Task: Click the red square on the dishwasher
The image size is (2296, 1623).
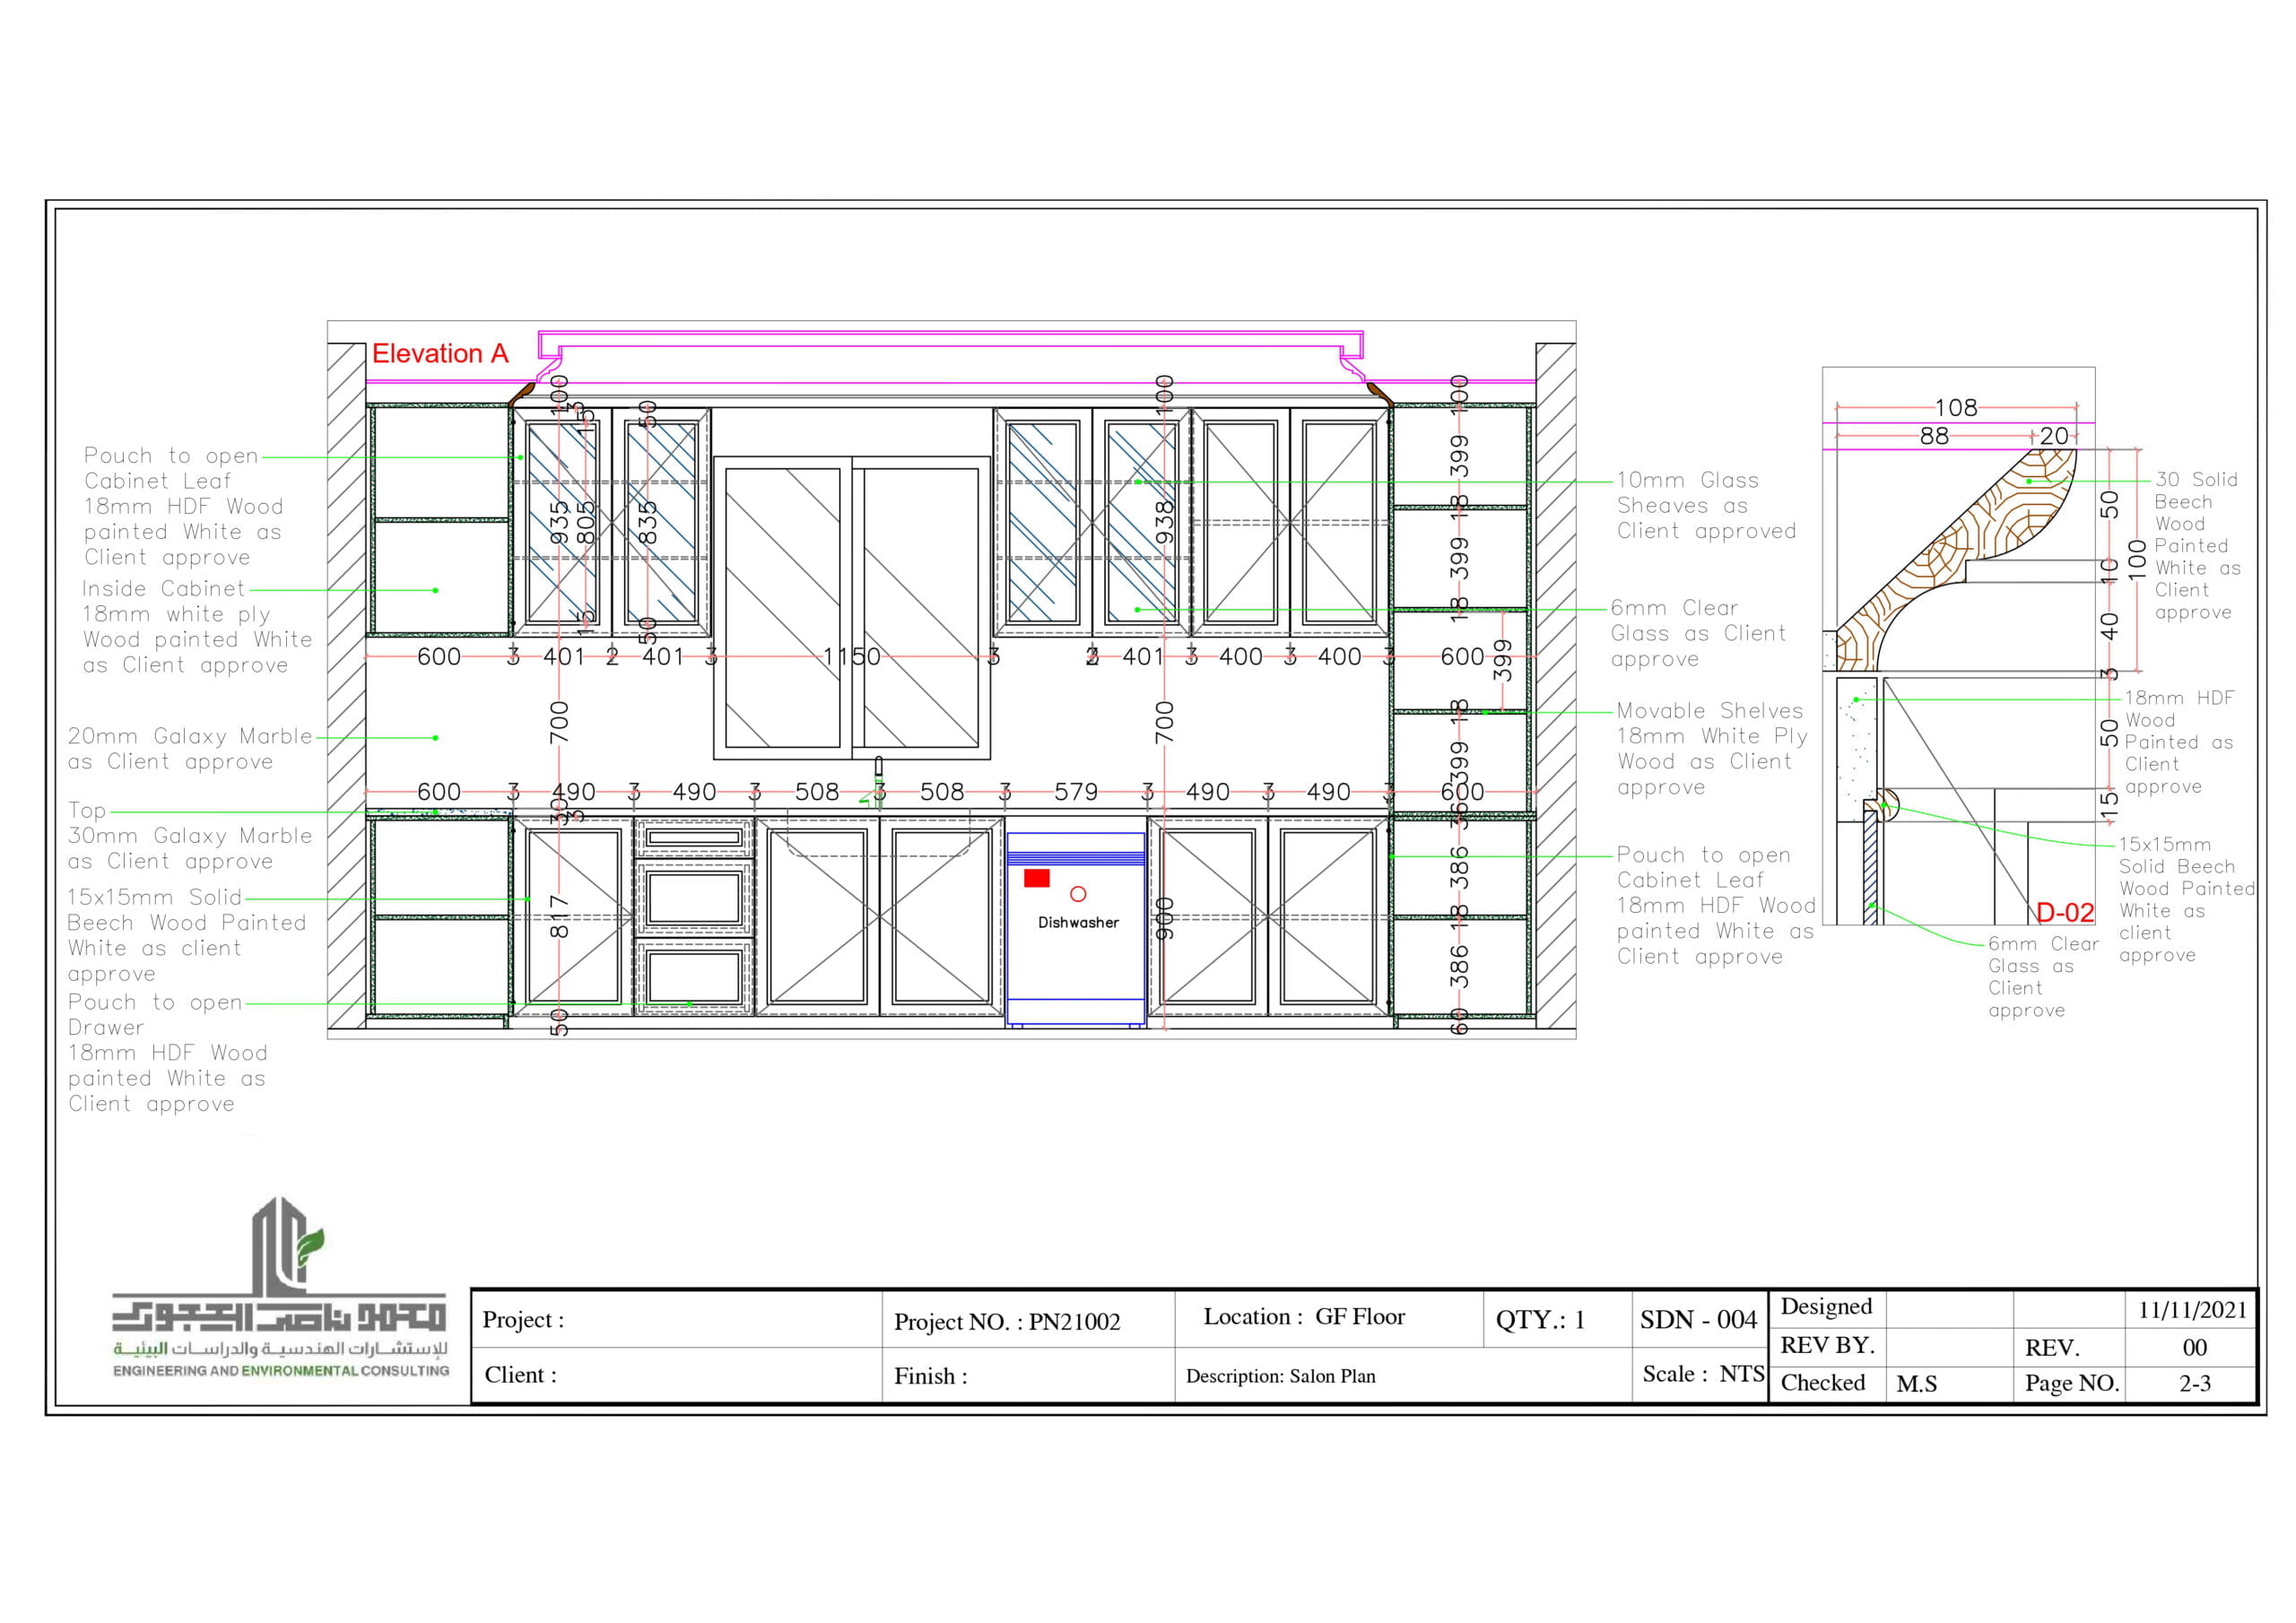Action: pos(1036,878)
